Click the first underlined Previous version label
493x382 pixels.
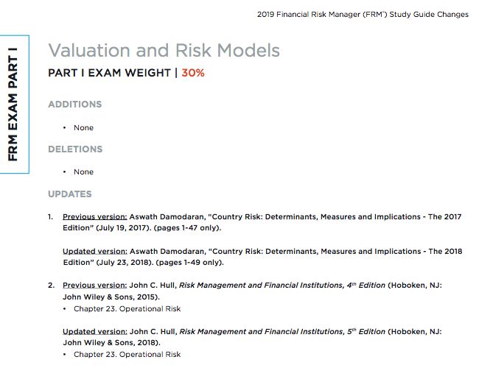pyautogui.click(x=95, y=217)
